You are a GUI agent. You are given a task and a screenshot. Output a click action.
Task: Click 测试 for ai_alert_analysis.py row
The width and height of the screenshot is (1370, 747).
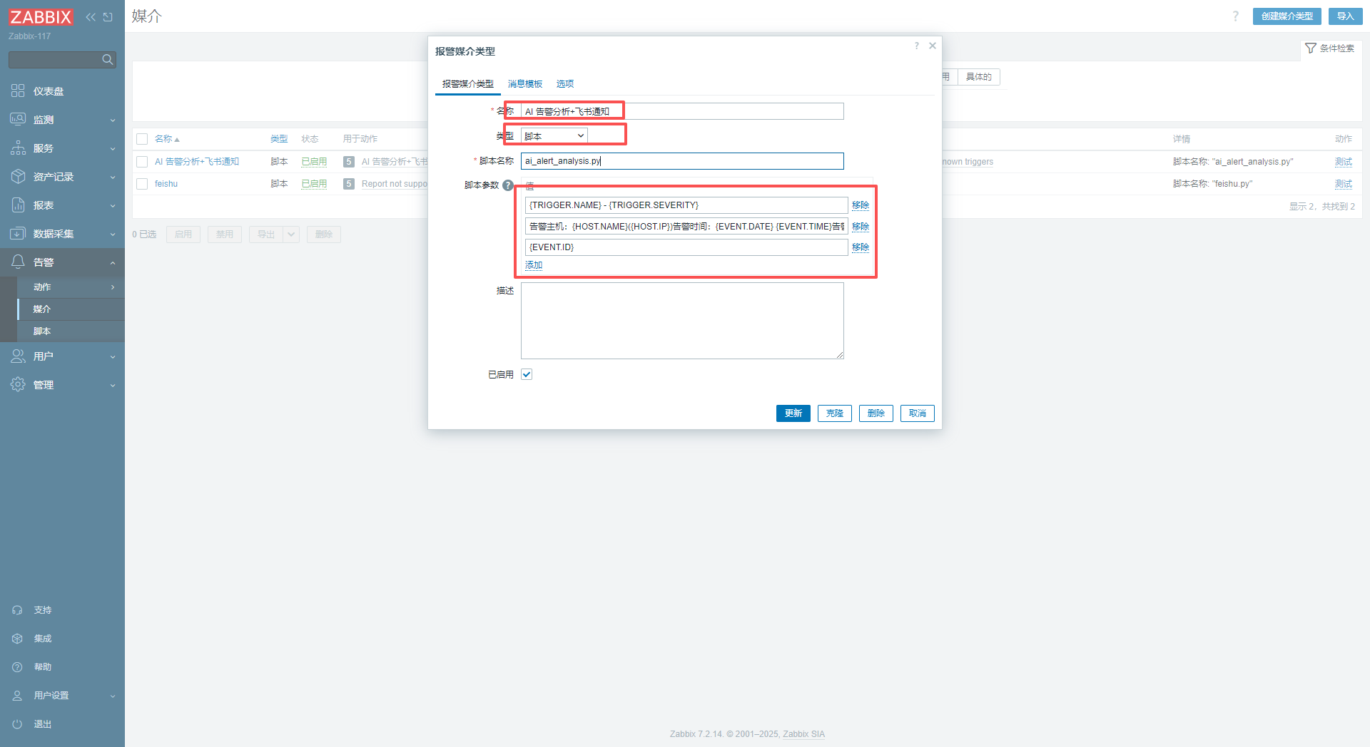coord(1344,162)
